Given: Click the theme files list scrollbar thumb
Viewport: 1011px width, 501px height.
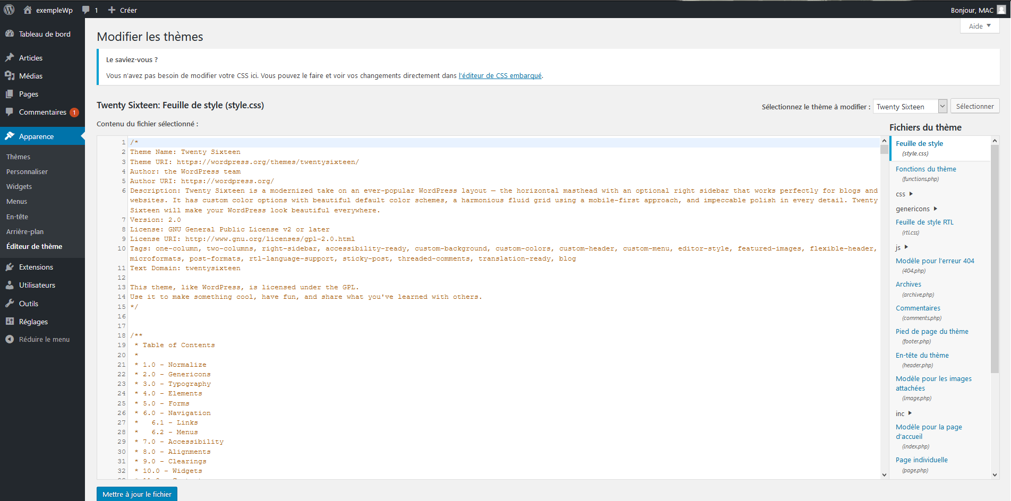Looking at the screenshot, I should (x=995, y=258).
